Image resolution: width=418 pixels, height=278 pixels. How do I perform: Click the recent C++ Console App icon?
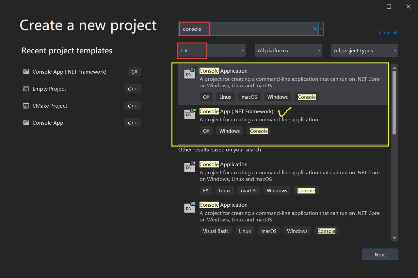(x=26, y=123)
